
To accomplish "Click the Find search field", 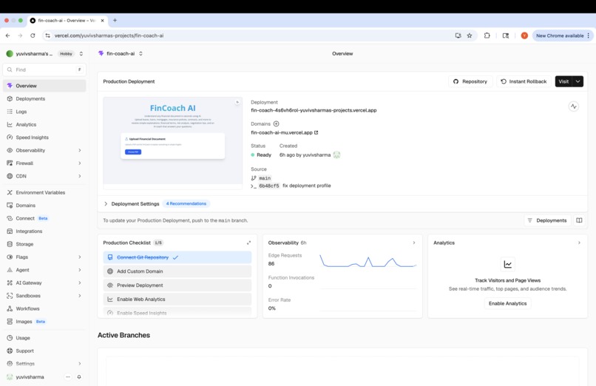I will [44, 70].
